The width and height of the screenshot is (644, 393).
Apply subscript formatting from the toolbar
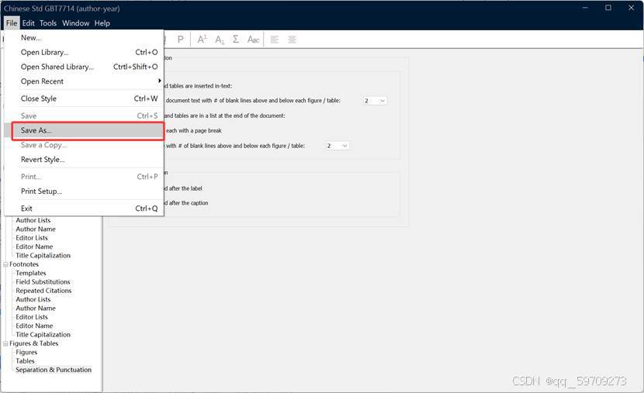220,40
